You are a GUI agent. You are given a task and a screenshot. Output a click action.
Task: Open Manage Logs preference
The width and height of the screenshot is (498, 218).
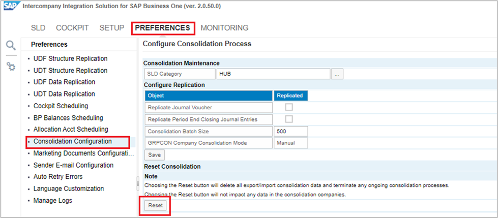click(x=53, y=201)
